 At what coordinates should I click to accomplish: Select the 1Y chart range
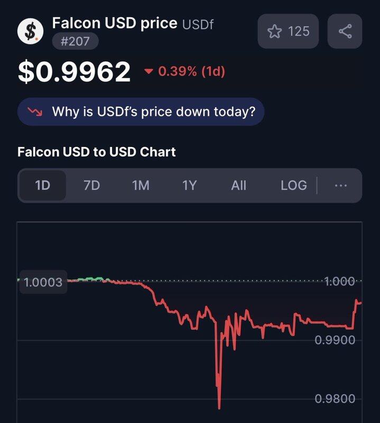pos(189,186)
